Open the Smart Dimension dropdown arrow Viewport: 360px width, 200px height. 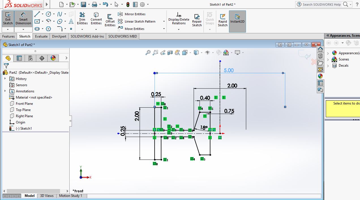point(23,29)
